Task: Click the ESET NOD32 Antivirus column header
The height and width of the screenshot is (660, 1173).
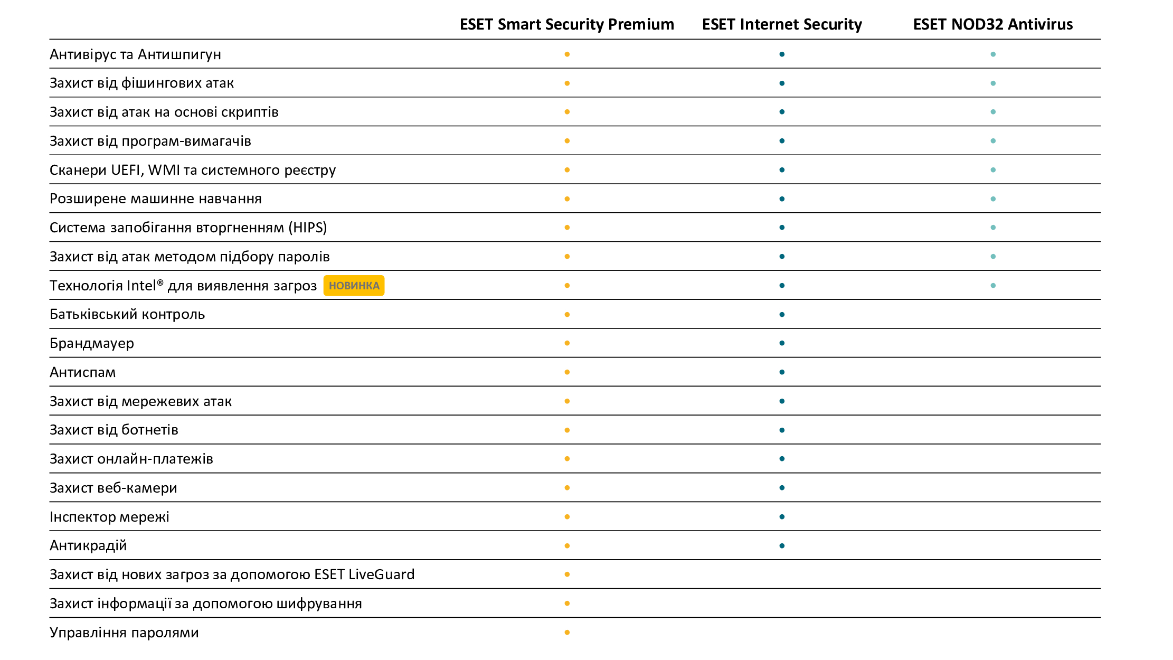Action: click(993, 24)
